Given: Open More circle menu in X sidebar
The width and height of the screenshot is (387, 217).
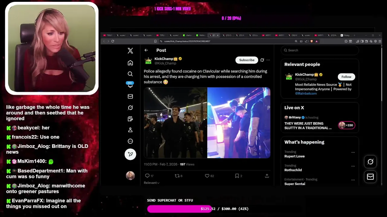Looking at the screenshot, I should point(130,141).
